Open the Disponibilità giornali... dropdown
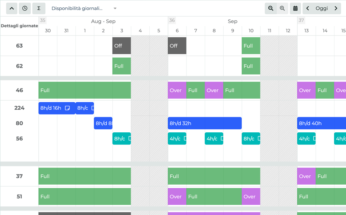The width and height of the screenshot is (346, 215). point(84,8)
